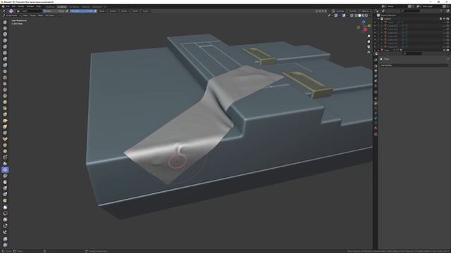Click the green Y axis gizmo
The width and height of the screenshot is (451, 253).
[x=369, y=26]
